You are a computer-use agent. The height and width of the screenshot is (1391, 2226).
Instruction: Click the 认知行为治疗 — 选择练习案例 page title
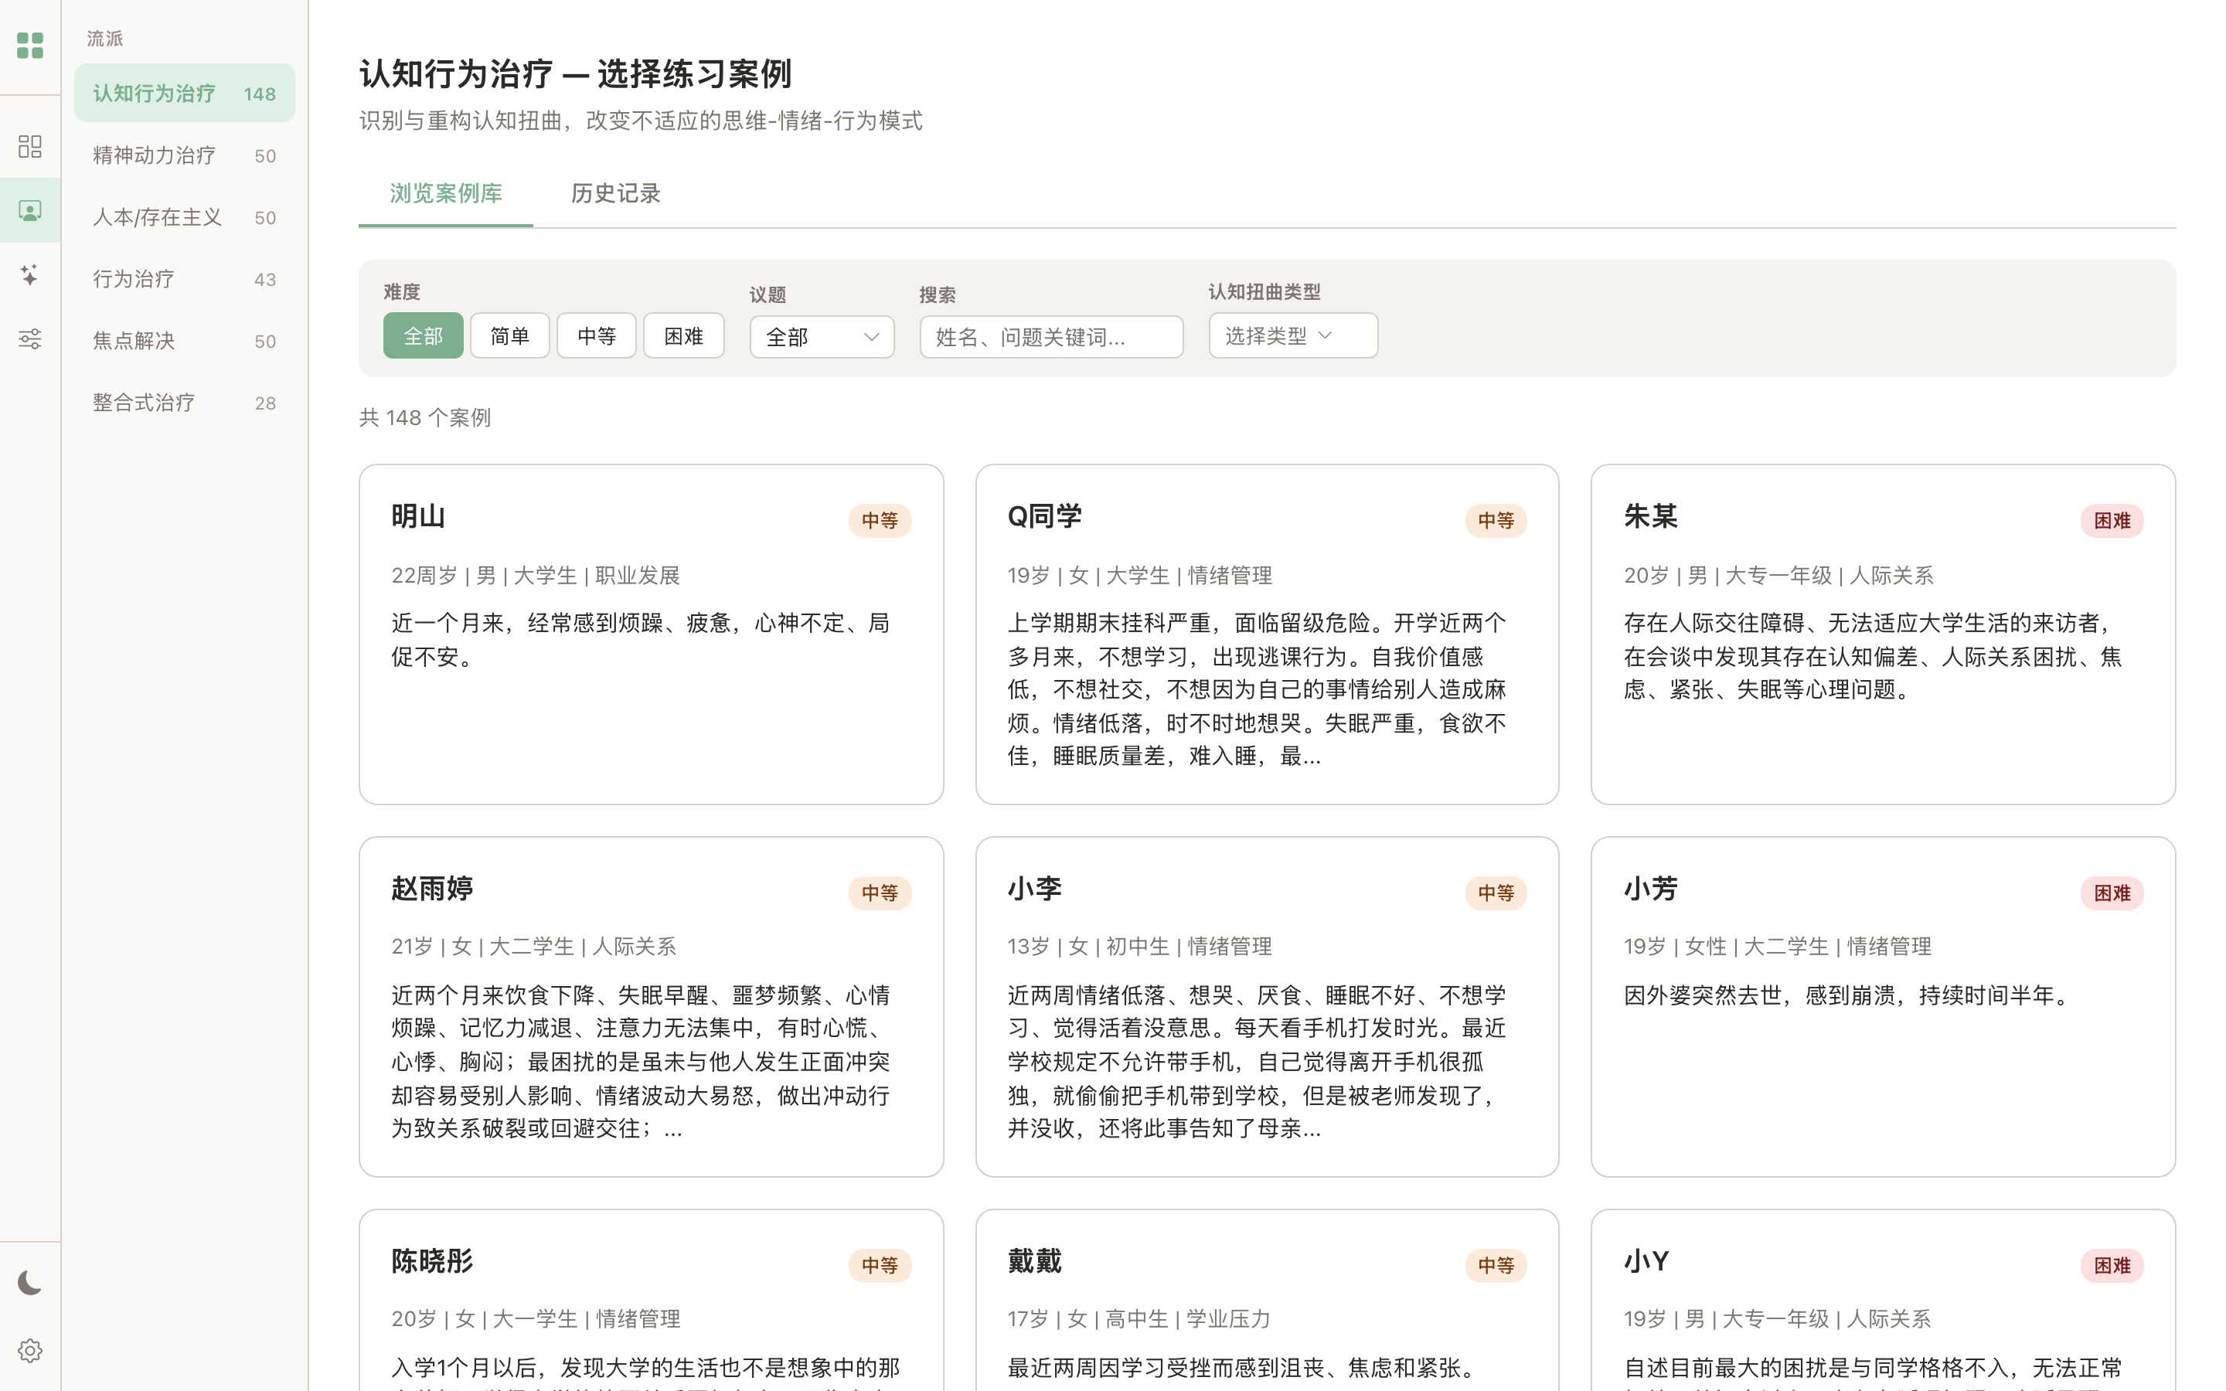(575, 73)
